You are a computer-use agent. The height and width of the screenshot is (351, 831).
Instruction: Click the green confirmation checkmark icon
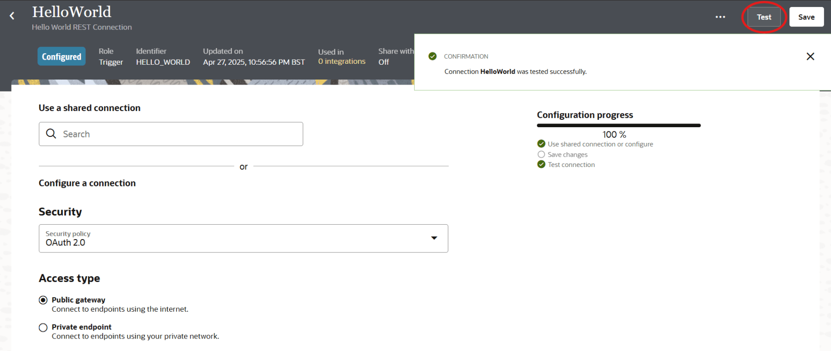[433, 56]
